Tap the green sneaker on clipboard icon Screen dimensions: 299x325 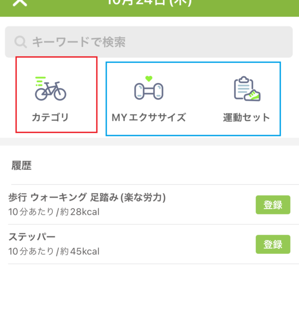(253, 96)
